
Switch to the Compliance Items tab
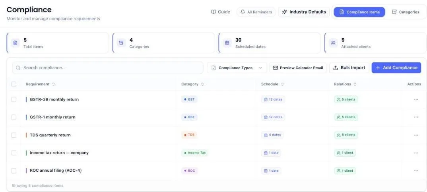click(x=359, y=12)
